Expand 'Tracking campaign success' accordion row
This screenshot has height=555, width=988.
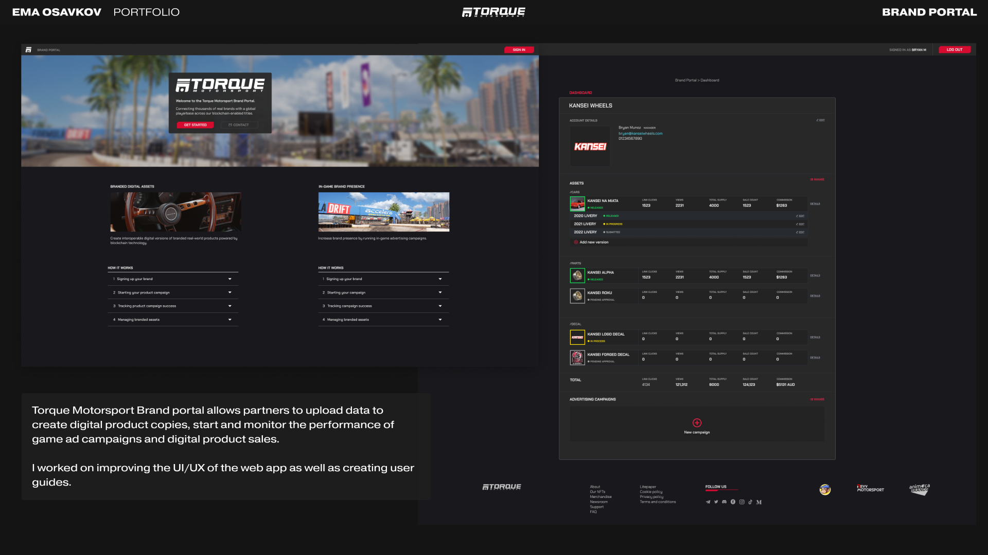383,306
